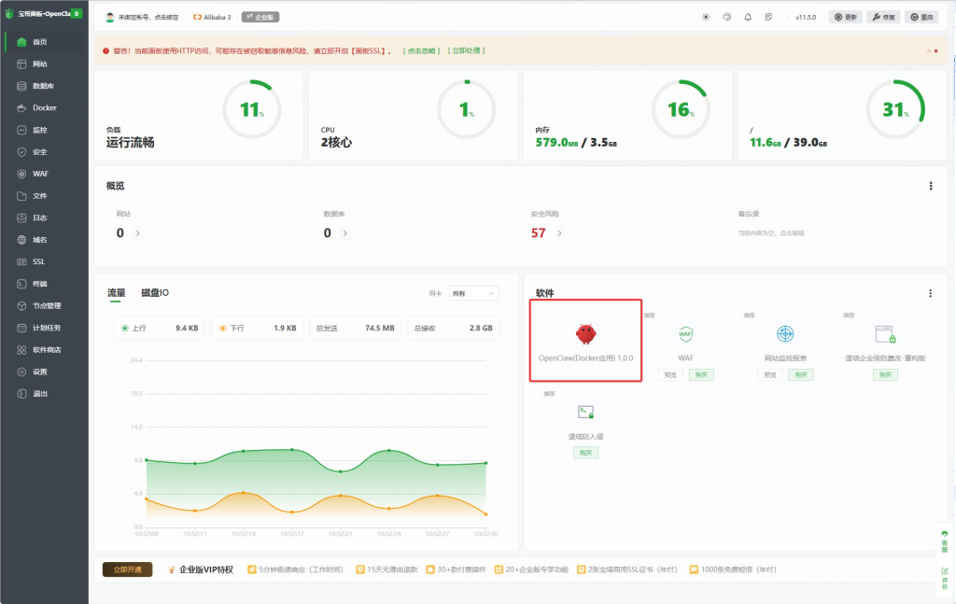Click the 立即开通 button at bottom
The width and height of the screenshot is (956, 604).
(127, 569)
